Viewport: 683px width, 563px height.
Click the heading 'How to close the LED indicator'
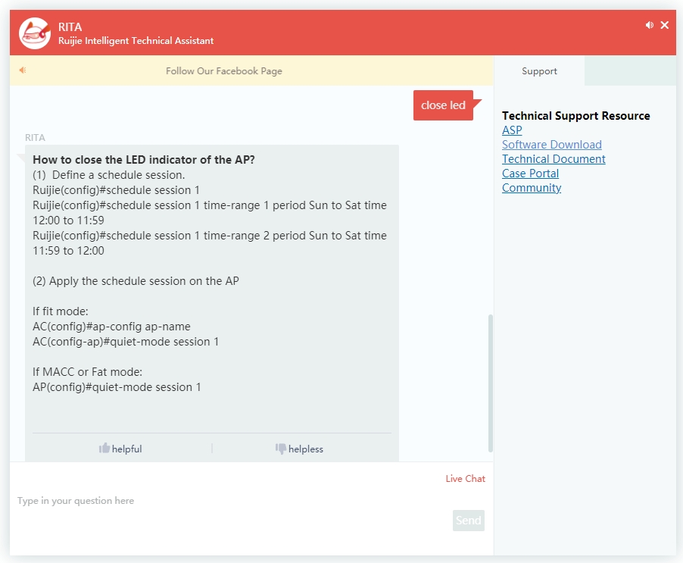click(144, 160)
